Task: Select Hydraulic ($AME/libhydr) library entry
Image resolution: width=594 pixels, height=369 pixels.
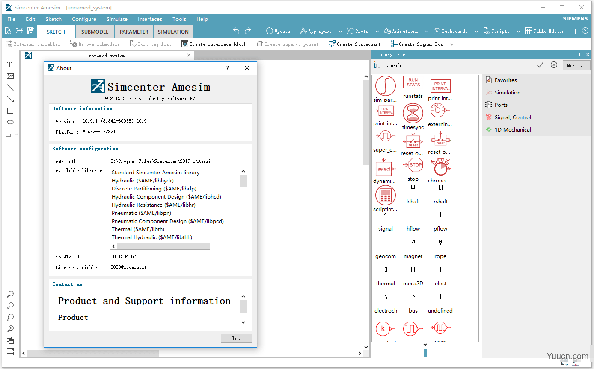Action: click(143, 181)
